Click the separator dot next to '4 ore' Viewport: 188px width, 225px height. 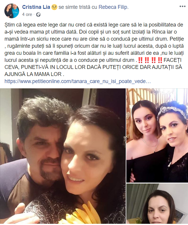pyautogui.click(x=34, y=14)
